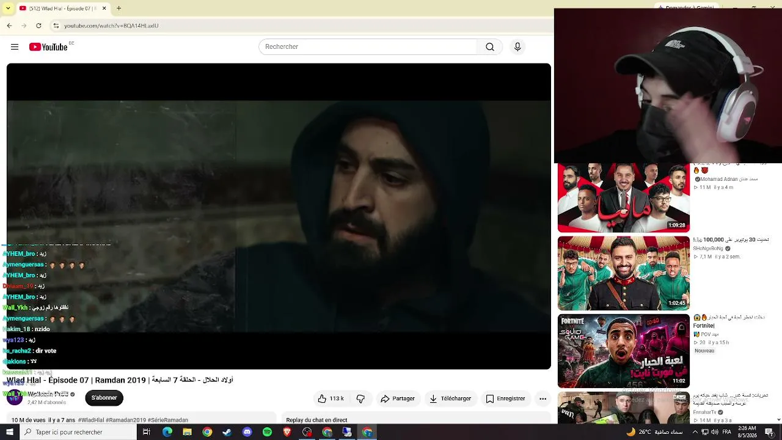Viewport: 782px width, 440px height.
Task: Click the Windows taskbar search box
Action: [x=78, y=432]
